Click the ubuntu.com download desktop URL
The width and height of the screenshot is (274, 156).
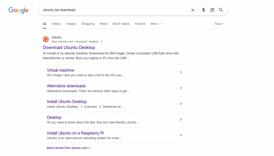click(75, 42)
